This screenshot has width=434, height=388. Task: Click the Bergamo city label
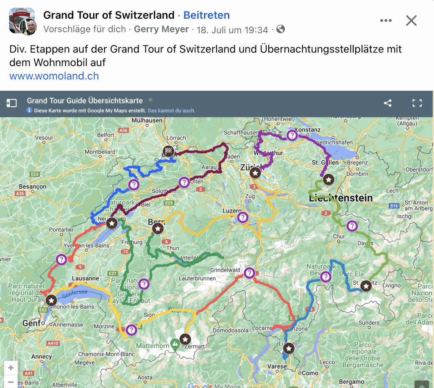(351, 382)
